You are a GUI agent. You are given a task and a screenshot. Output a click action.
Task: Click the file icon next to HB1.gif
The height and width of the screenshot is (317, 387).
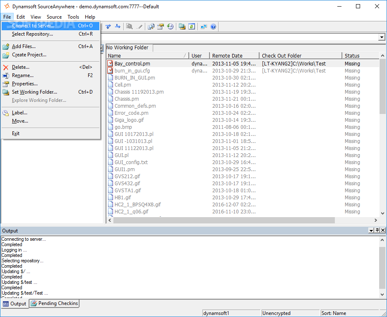(111, 197)
